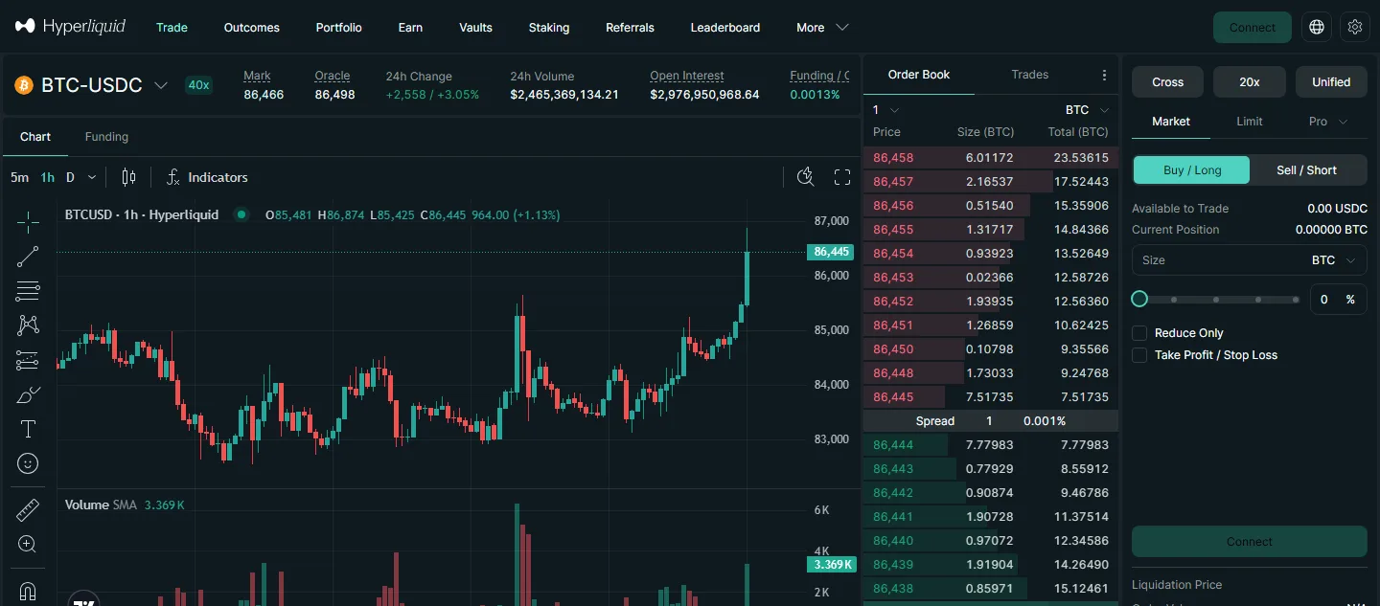The width and height of the screenshot is (1380, 606).
Task: Enable Take Profit / Stop Loss checkbox
Action: coord(1139,355)
